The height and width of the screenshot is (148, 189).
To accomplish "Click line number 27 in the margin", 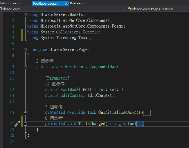I will tap(12, 141).
